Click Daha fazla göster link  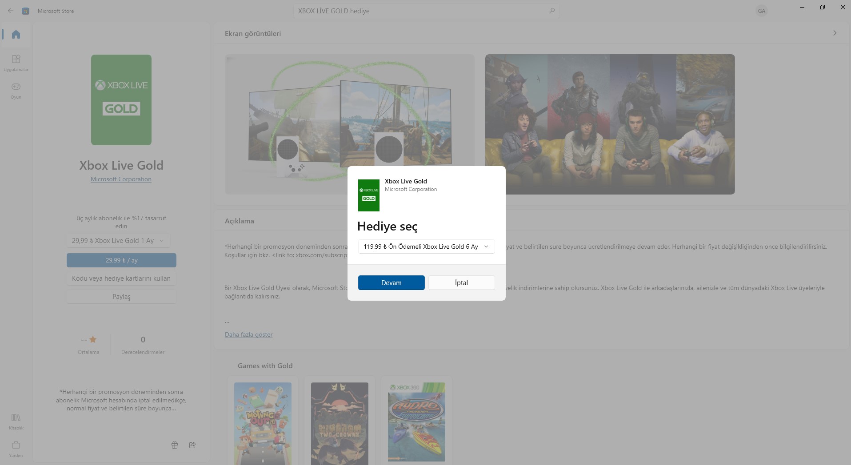248,334
